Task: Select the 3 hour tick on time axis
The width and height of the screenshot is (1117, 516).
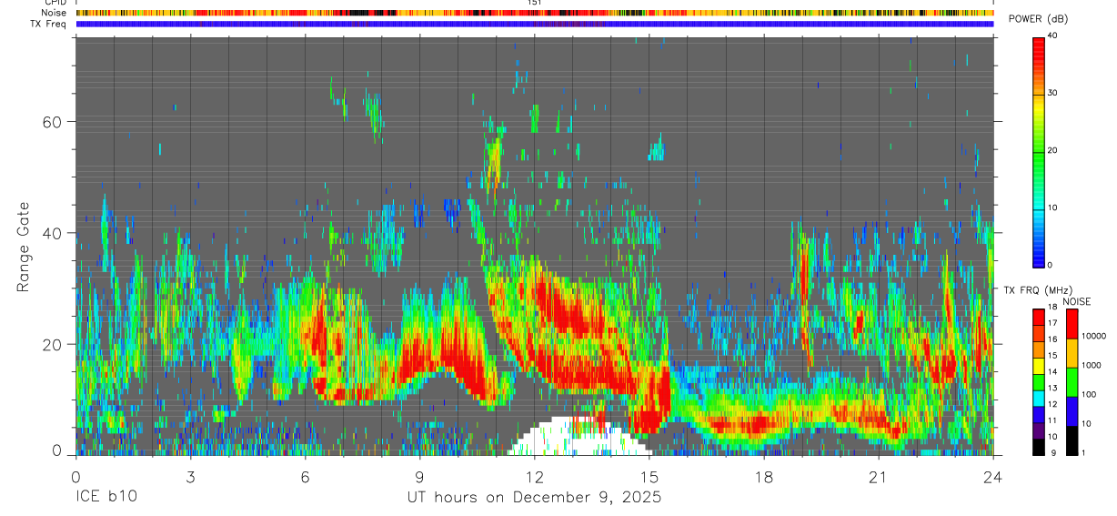Action: [x=190, y=476]
